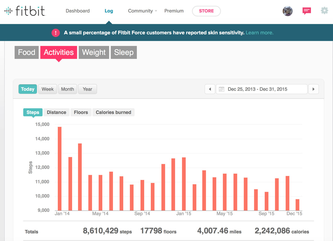
Task: Click the date range field Dec 25, 2013 - Dec 31, 2015
Action: [262, 89]
